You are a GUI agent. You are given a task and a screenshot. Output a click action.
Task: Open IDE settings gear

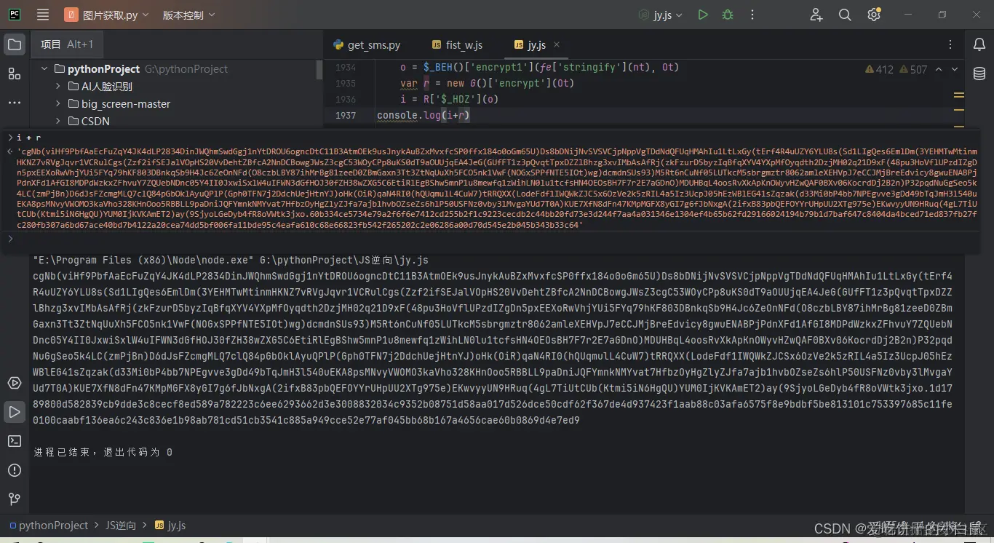point(874,15)
